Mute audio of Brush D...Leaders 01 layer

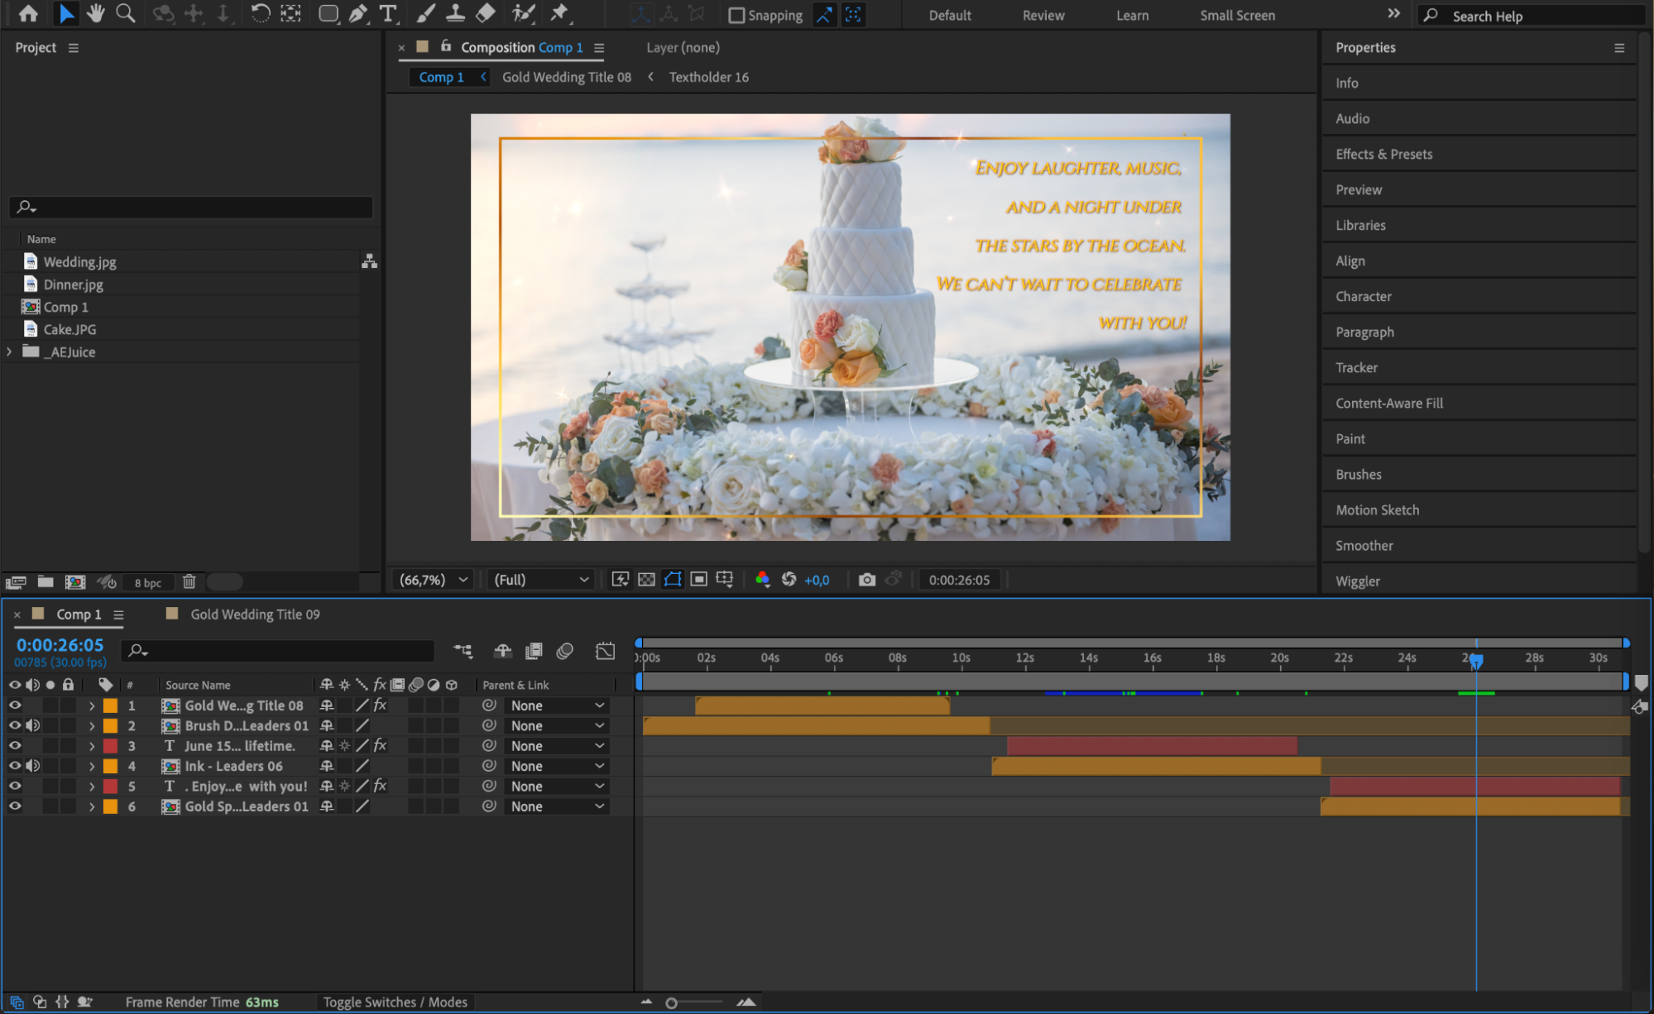click(32, 725)
